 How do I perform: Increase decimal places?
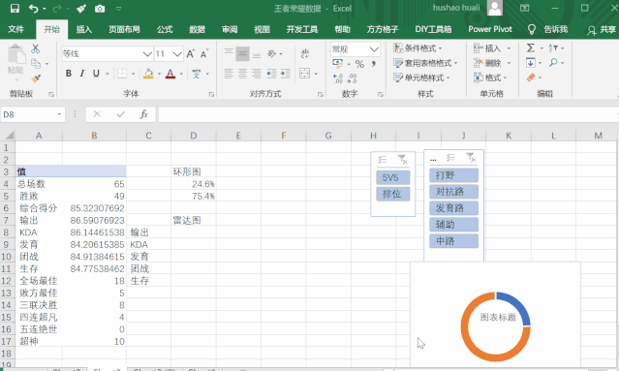[338, 78]
